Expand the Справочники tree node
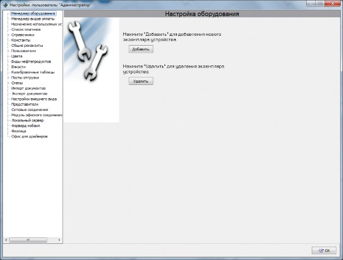The height and width of the screenshot is (260, 343). pos(8,35)
